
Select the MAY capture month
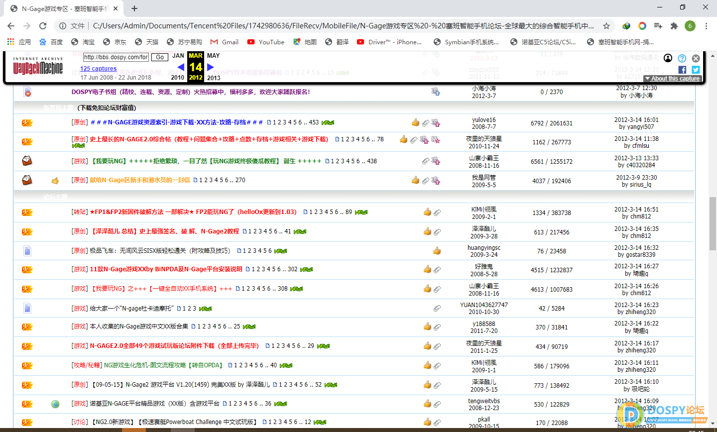pyautogui.click(x=213, y=56)
